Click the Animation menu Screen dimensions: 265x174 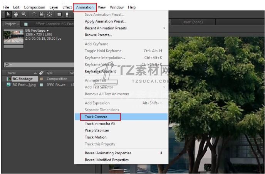(x=85, y=7)
